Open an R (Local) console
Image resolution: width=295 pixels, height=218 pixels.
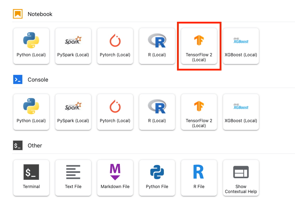157,112
